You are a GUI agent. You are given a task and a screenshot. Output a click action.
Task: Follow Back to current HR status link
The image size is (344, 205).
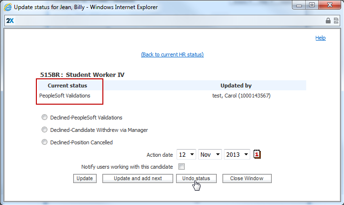point(172,54)
